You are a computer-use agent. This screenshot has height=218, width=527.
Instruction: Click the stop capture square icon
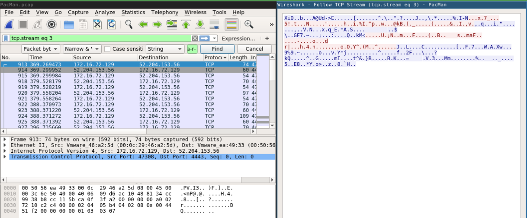(x=23, y=24)
